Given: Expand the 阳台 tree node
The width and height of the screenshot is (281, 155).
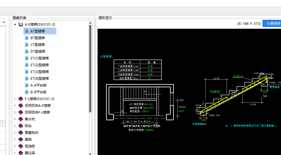Looking at the screenshot, I should pos(15,126).
